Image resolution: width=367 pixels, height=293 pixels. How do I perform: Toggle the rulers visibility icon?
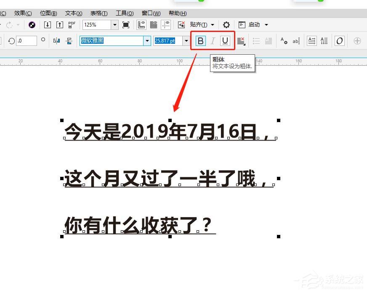point(141,24)
